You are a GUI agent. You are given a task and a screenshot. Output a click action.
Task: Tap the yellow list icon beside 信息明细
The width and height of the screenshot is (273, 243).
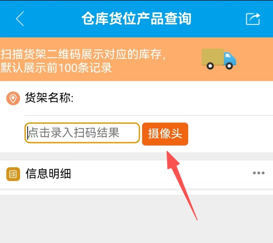13,174
